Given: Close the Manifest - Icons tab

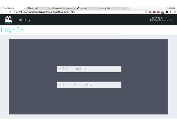Looking at the screenshot, I should tap(74, 8).
